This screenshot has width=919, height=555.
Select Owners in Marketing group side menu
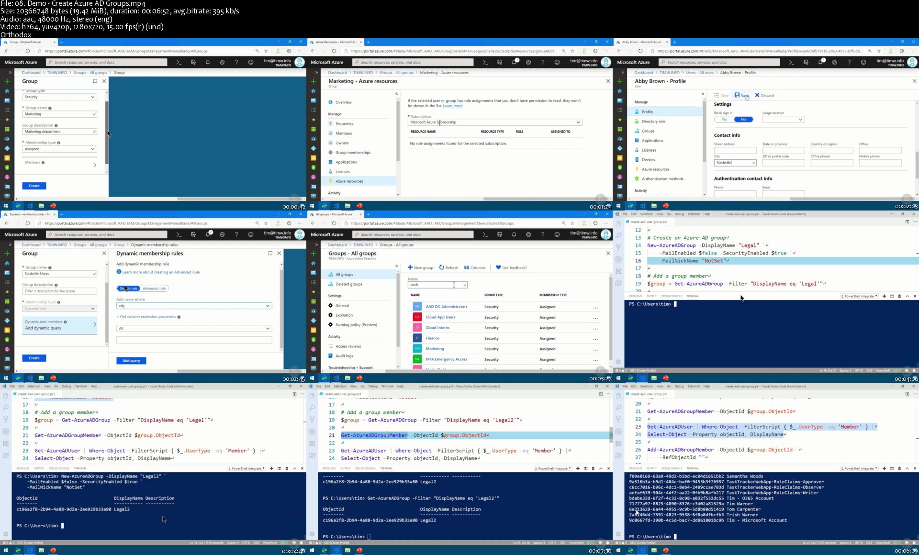tap(342, 143)
